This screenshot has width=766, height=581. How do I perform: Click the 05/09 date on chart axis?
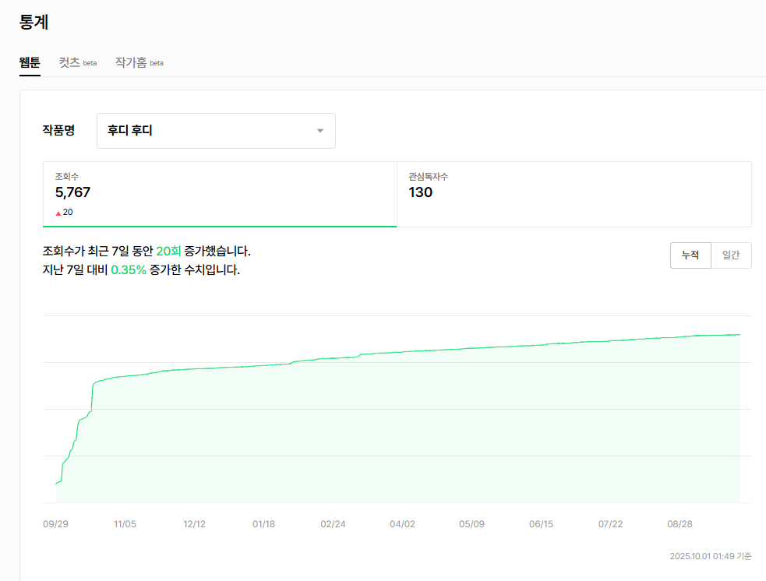[471, 524]
